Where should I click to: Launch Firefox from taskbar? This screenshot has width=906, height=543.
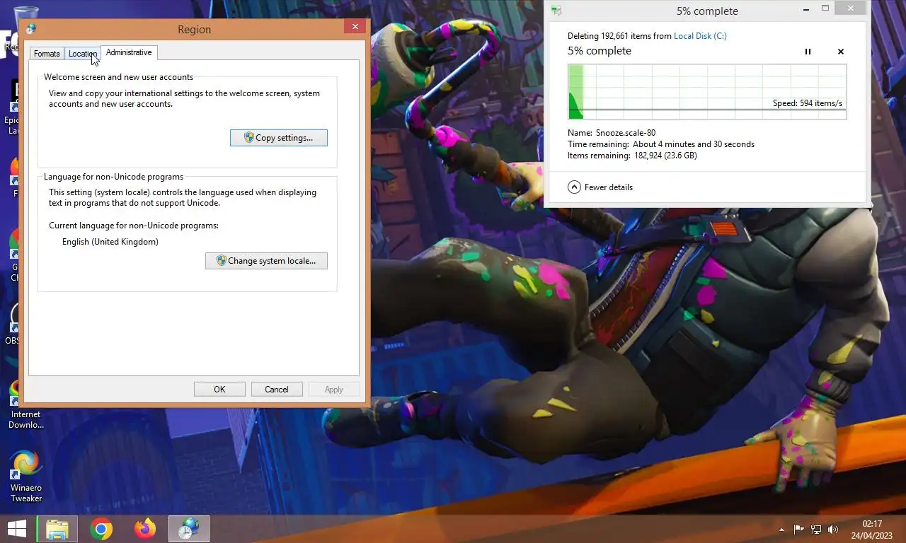click(145, 529)
